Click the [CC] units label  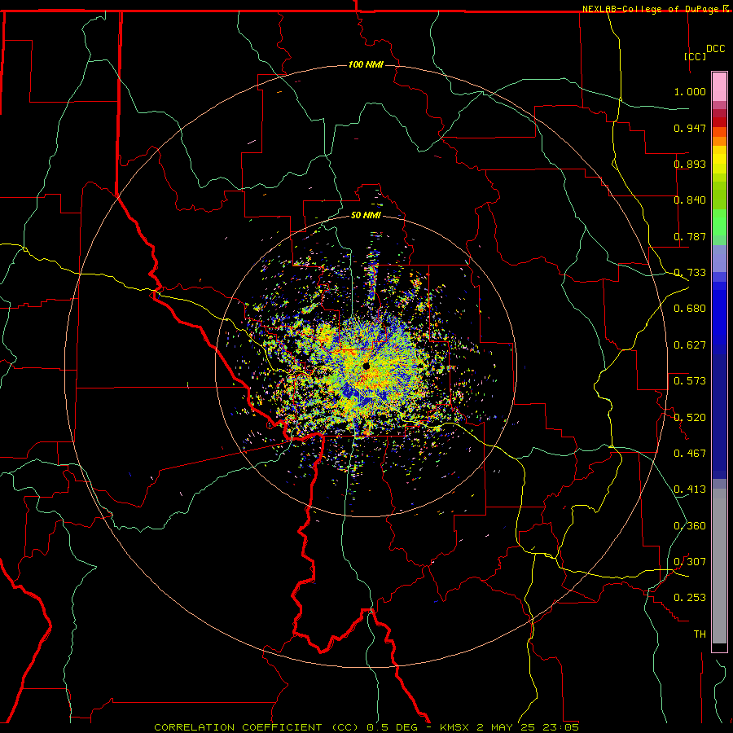pos(696,56)
